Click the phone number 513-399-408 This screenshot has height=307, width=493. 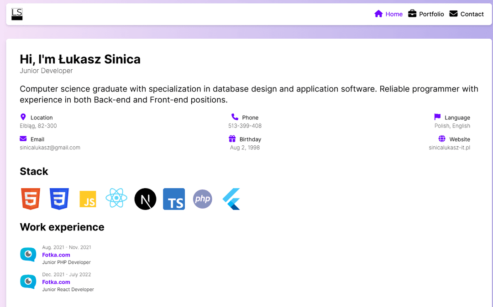click(245, 126)
